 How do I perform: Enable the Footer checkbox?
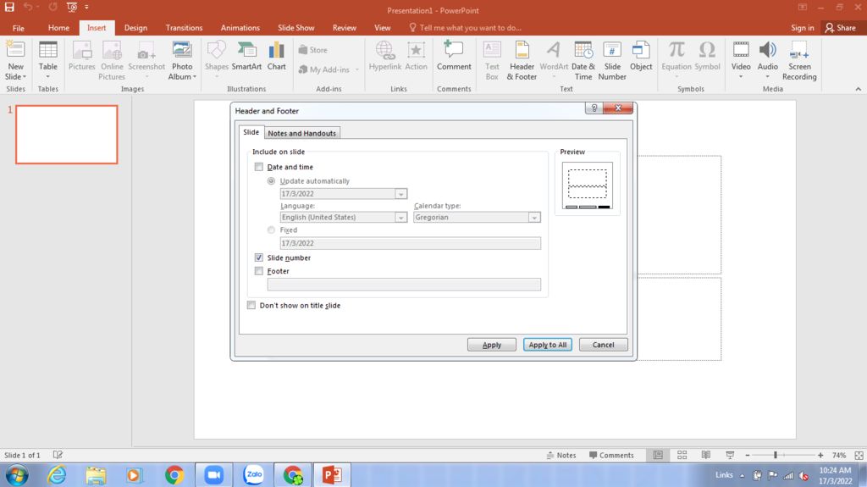coord(259,271)
